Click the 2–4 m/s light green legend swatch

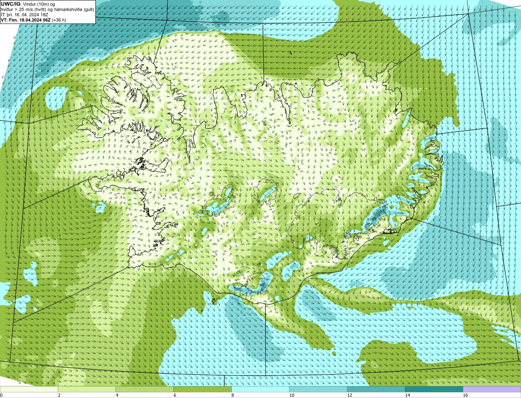point(87,389)
